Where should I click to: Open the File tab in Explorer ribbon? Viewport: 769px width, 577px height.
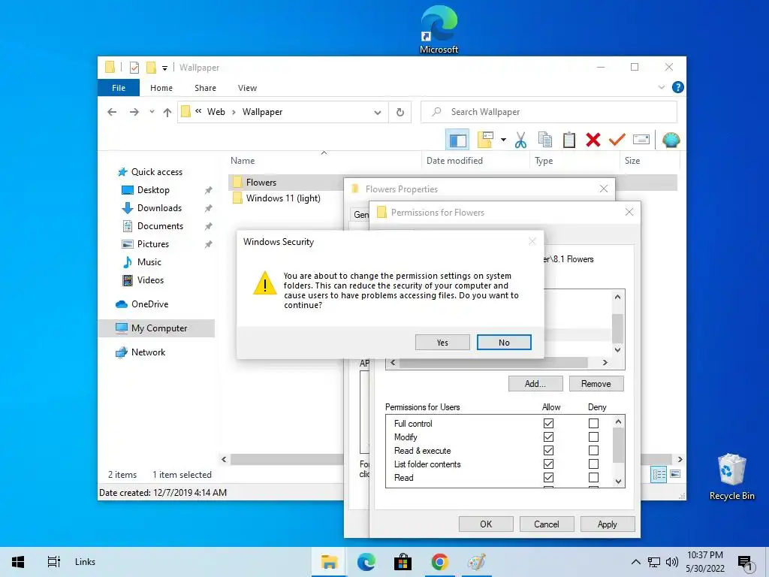click(x=119, y=88)
